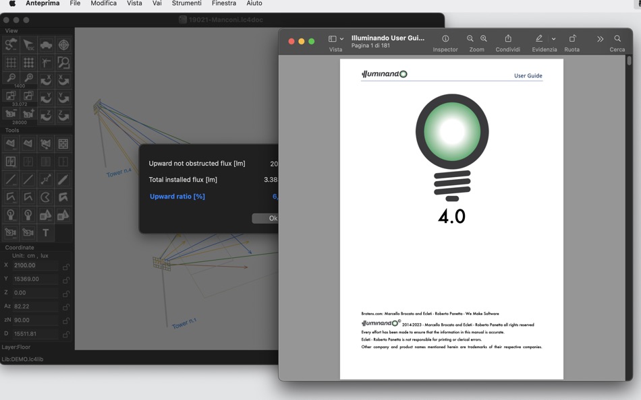This screenshot has height=400, width=641.
Task: Select the bold thick polygon arrow tool
Action: [63, 197]
